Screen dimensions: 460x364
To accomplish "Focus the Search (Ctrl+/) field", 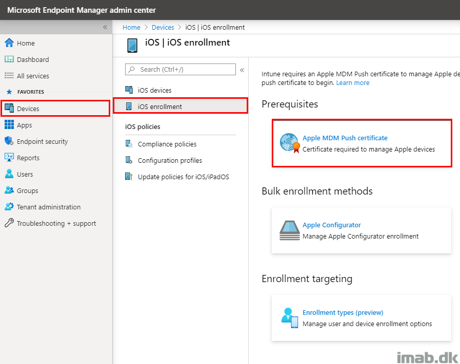I will (x=181, y=70).
